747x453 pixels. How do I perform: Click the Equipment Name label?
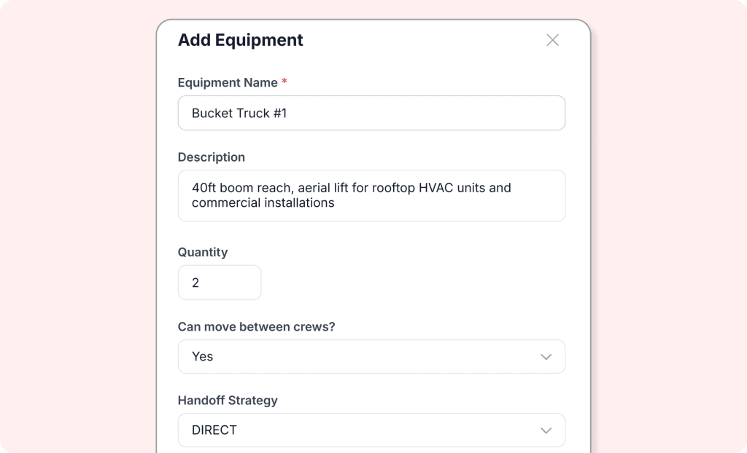(228, 83)
